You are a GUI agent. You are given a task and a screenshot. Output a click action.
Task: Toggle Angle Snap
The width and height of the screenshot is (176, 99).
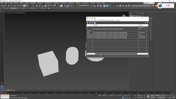pyautogui.click(x=68, y=6)
